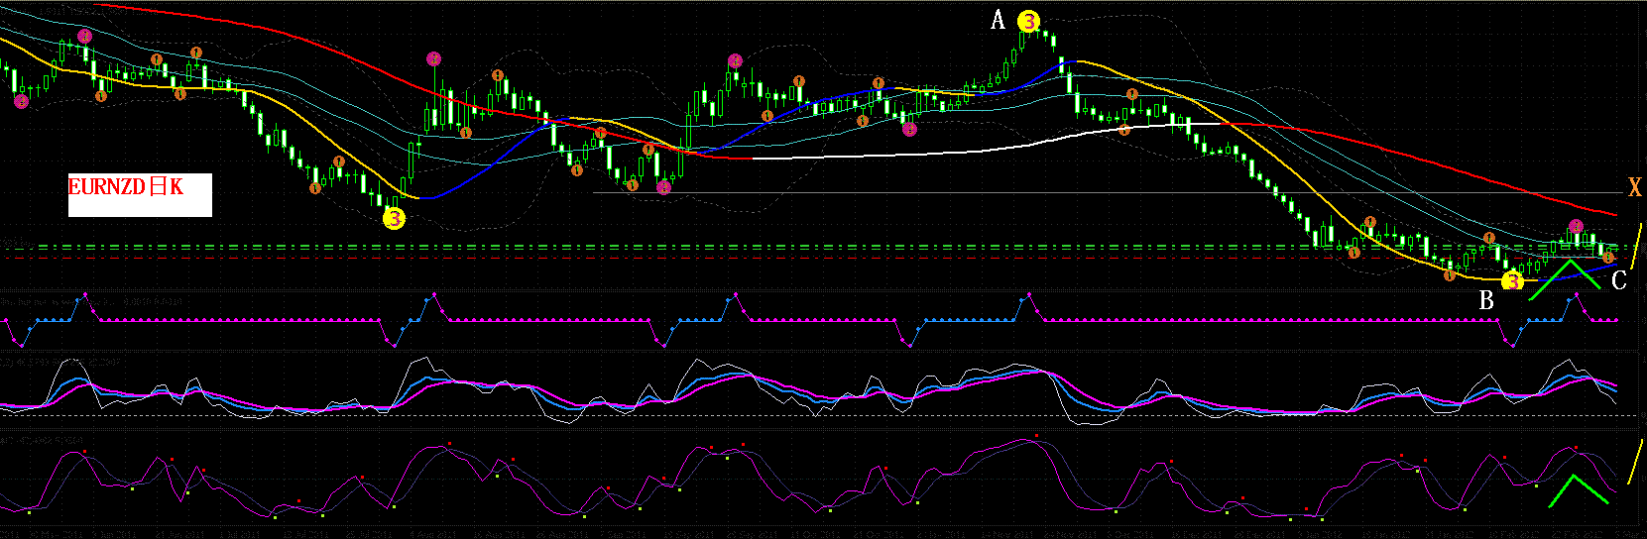Click the orange X label at the right edge
Viewport: 1647px width, 539px height.
[x=1634, y=186]
